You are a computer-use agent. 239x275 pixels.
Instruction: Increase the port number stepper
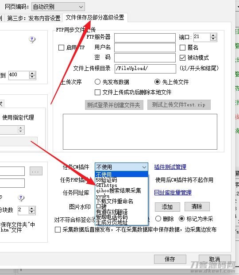tap(213, 35)
